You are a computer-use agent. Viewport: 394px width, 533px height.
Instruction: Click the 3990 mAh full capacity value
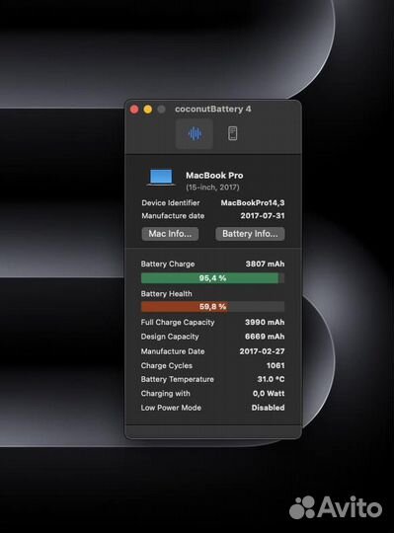[265, 322]
